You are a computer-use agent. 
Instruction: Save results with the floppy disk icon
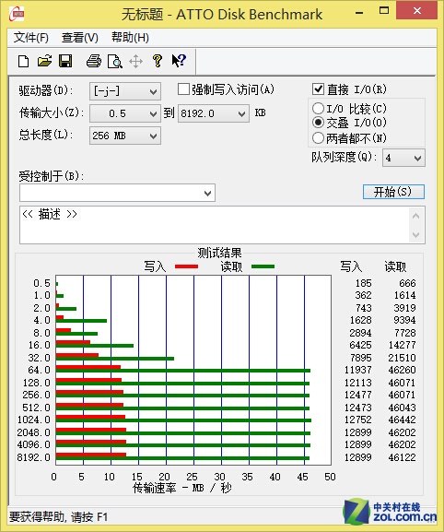click(x=65, y=62)
